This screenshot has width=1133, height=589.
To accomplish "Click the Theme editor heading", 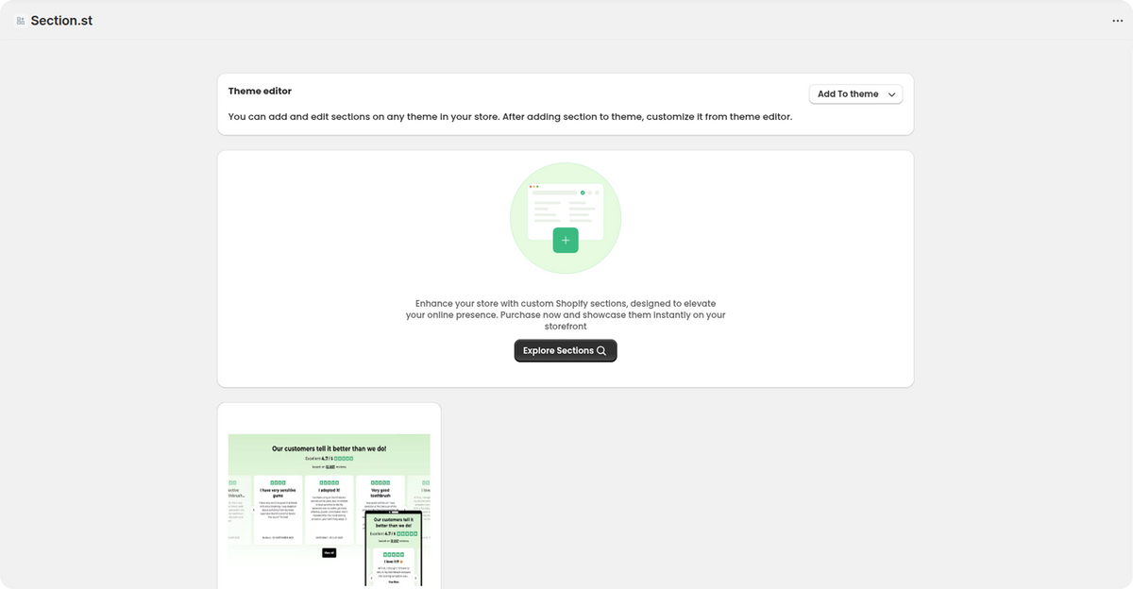I will click(x=260, y=92).
